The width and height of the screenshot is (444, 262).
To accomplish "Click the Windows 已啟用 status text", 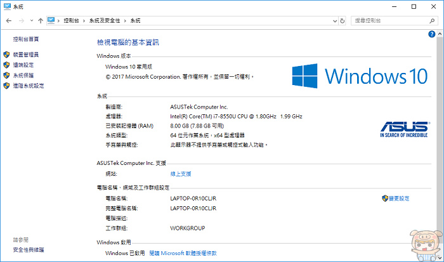I will [125, 253].
